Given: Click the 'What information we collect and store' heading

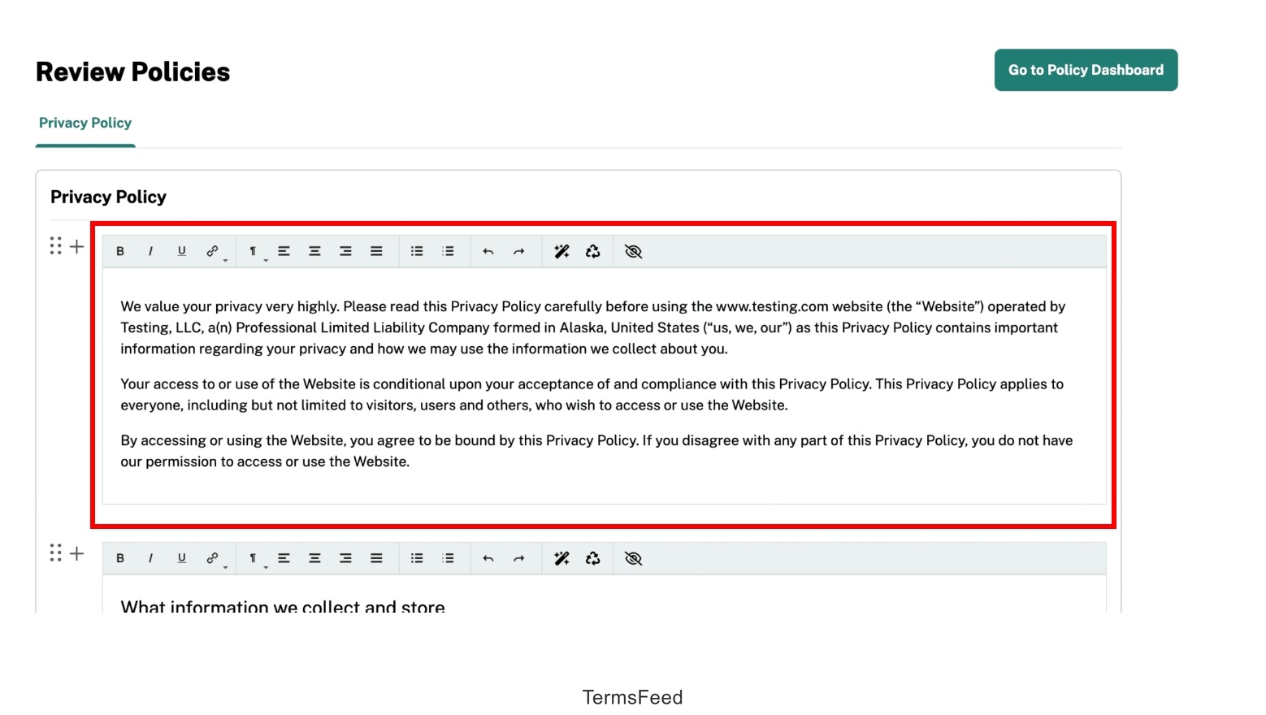Looking at the screenshot, I should 283,607.
